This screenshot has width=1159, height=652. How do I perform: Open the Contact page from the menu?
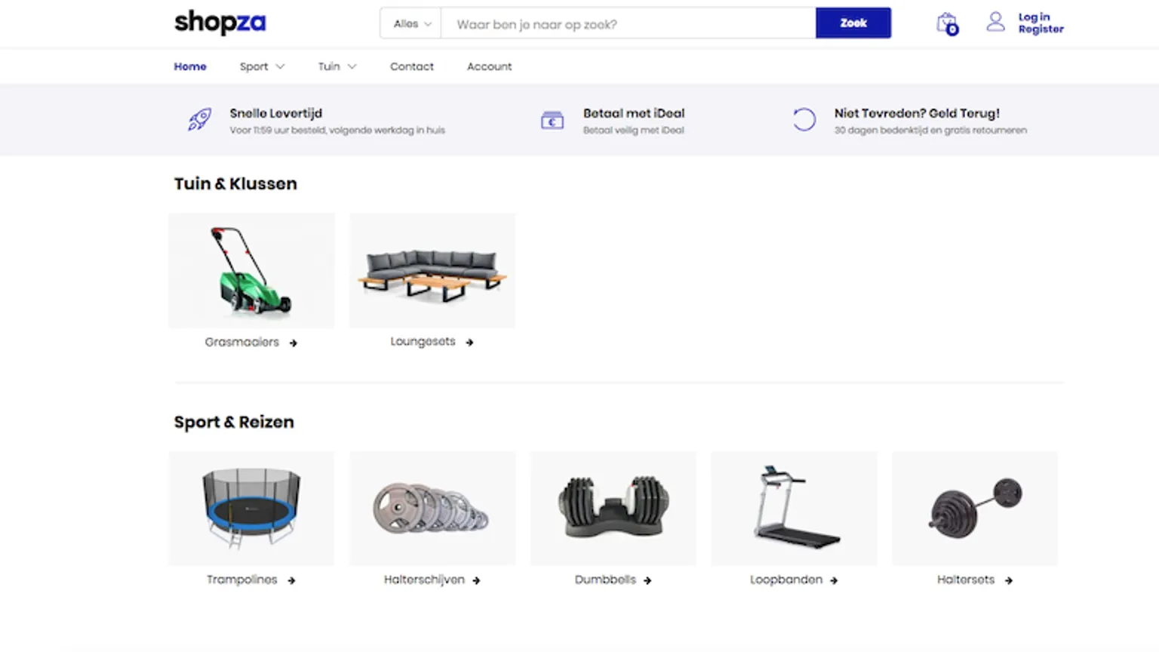[411, 66]
